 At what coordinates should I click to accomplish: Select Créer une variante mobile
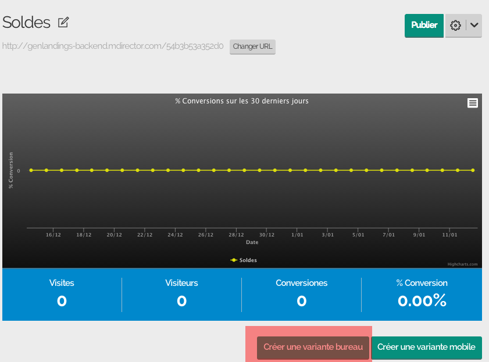[x=426, y=347]
